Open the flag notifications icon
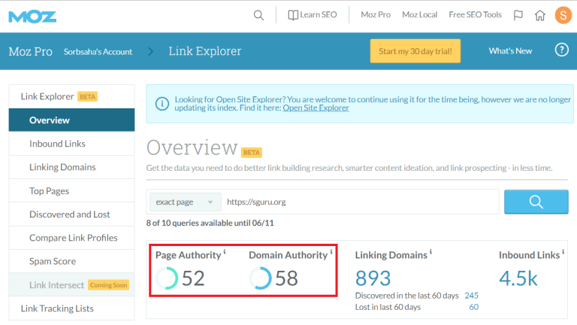The height and width of the screenshot is (325, 577). 518,15
